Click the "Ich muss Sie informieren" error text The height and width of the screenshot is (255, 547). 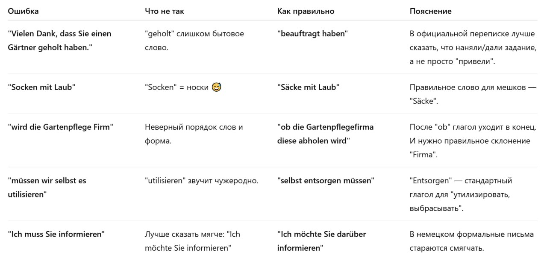point(56,234)
